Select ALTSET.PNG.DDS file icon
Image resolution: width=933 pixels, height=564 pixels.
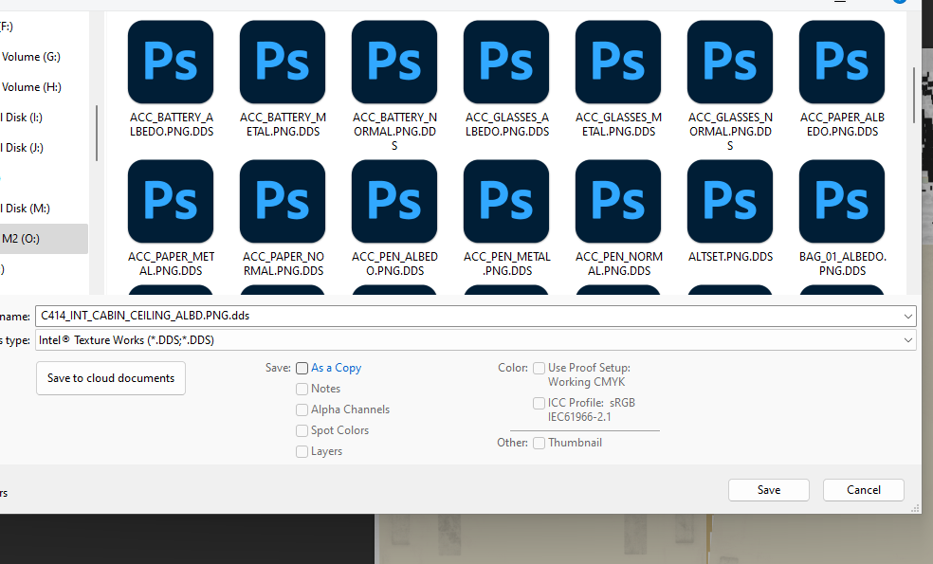pos(730,201)
